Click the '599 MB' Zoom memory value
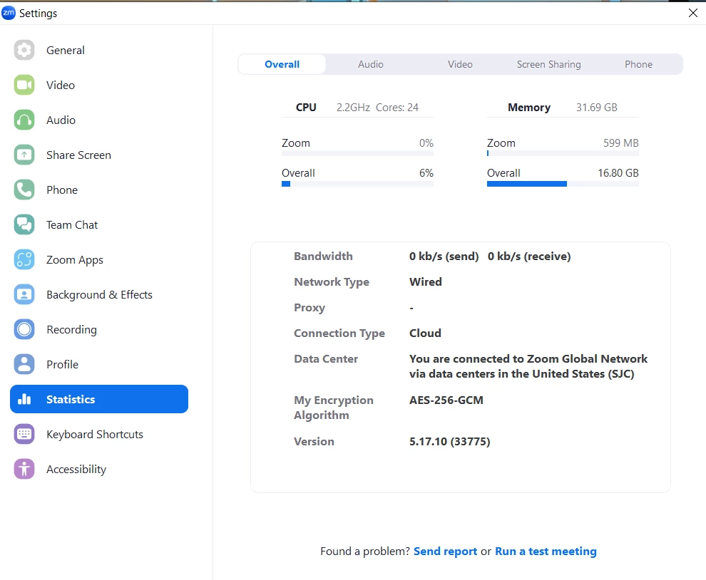The image size is (706, 580). (621, 143)
